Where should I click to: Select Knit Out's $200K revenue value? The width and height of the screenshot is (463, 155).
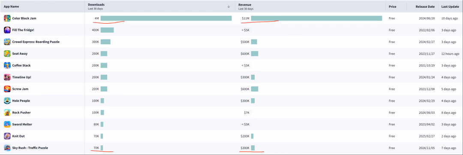(x=245, y=136)
